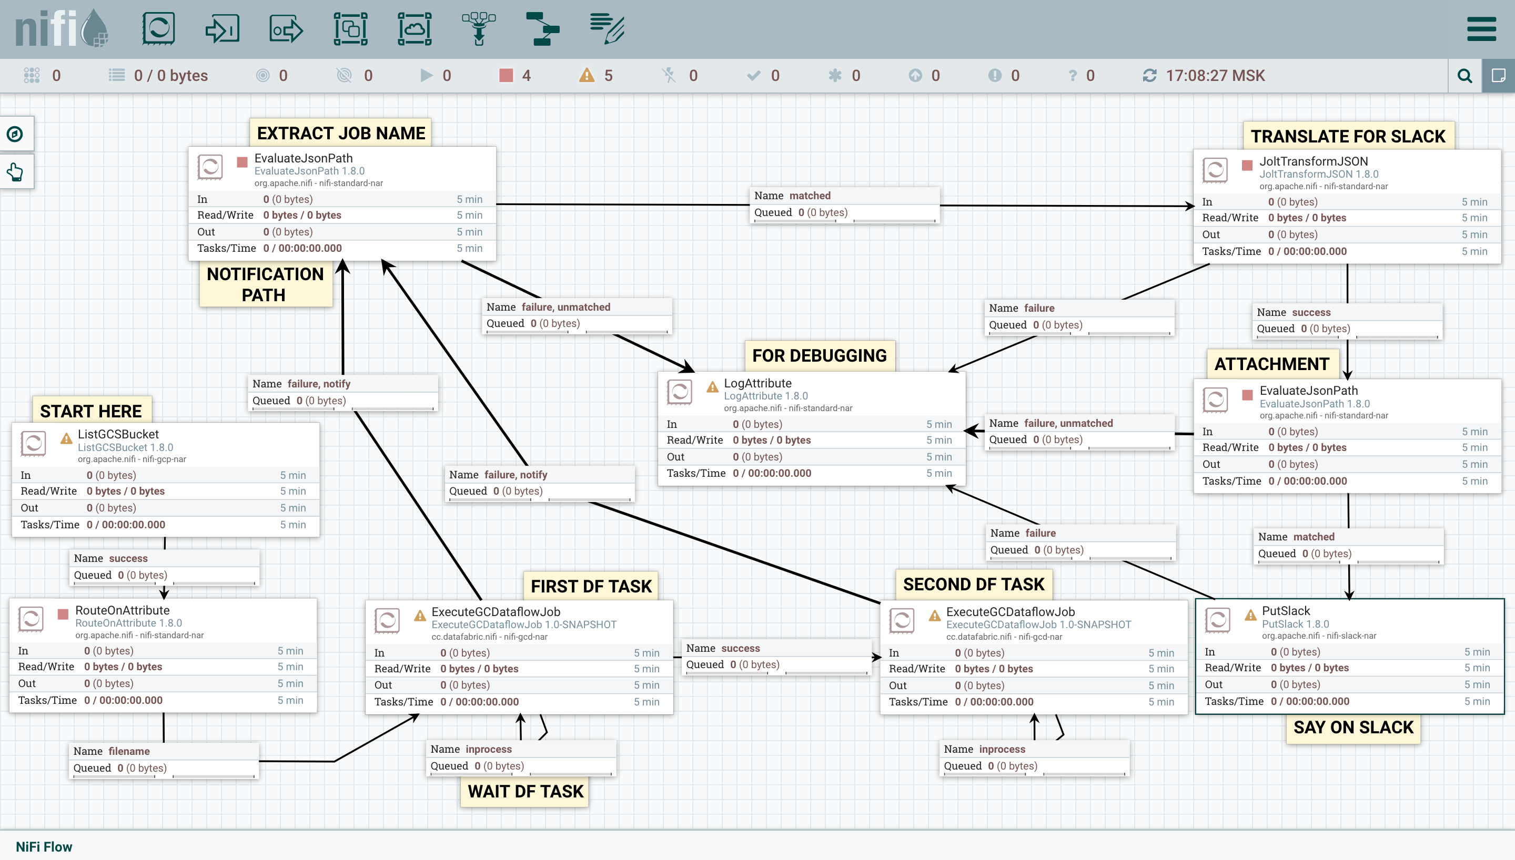Click the Template toolbar icon
This screenshot has width=1515, height=860.
coord(542,28)
